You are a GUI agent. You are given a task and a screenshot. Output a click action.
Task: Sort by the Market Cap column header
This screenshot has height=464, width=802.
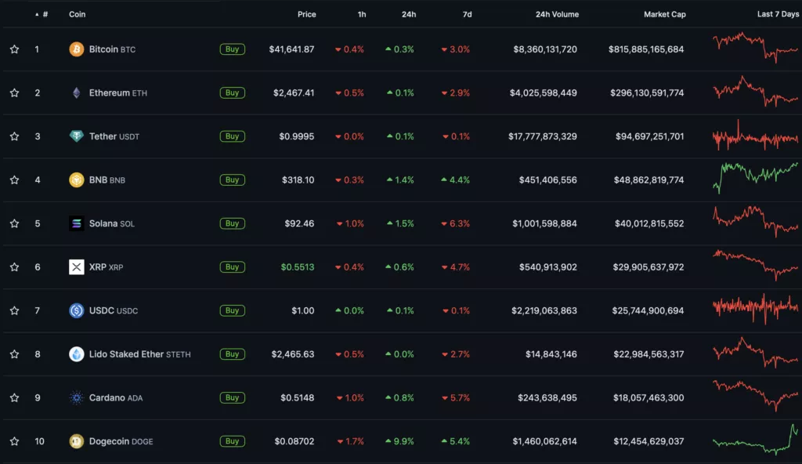pos(664,14)
